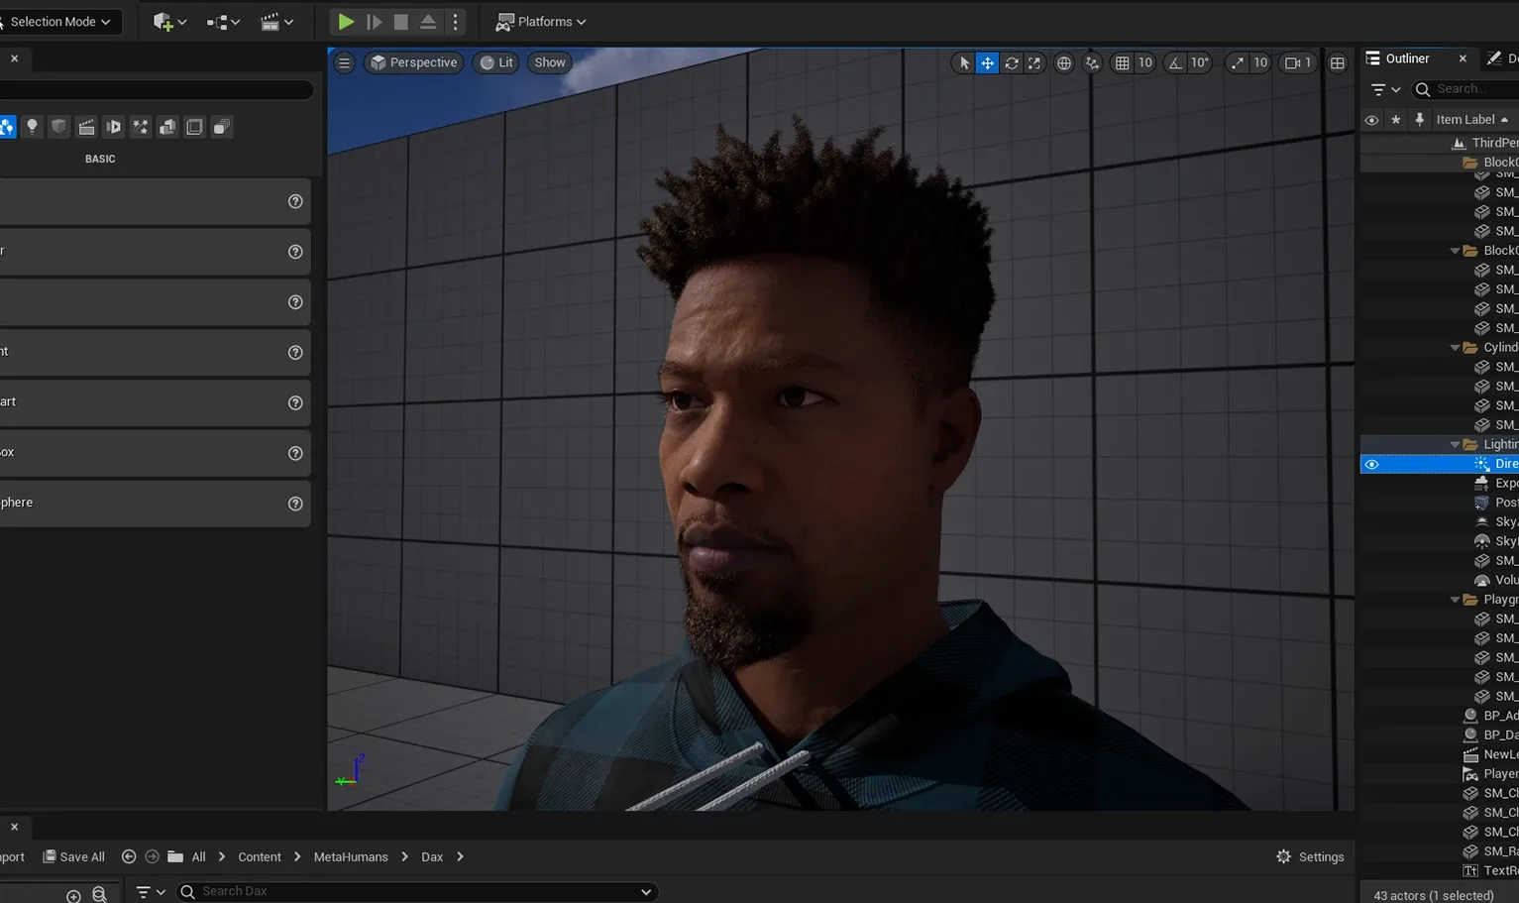
Task: Toggle surface snapping in viewport toolbar
Action: tap(1092, 62)
